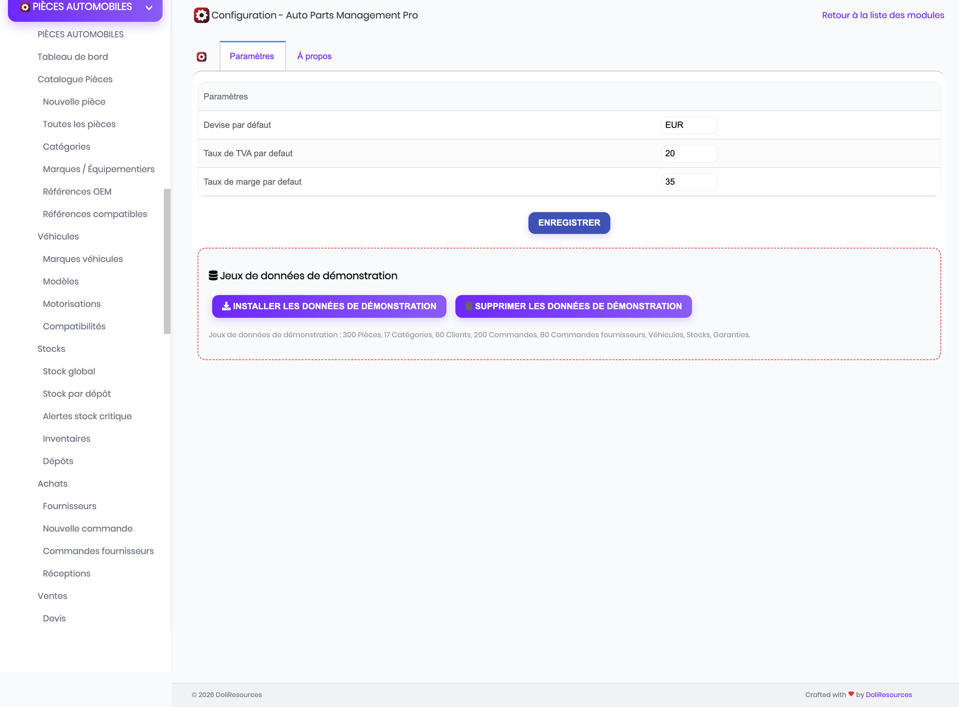Open Marques véhicules in sidebar
Screen dimensions: 959x707
coord(83,259)
